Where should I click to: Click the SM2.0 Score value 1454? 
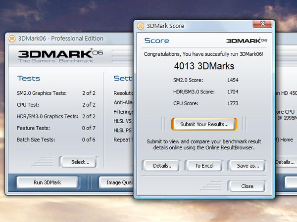[x=233, y=80]
